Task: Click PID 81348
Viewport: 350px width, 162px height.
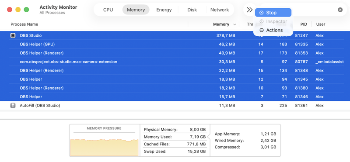Action: (x=301, y=70)
